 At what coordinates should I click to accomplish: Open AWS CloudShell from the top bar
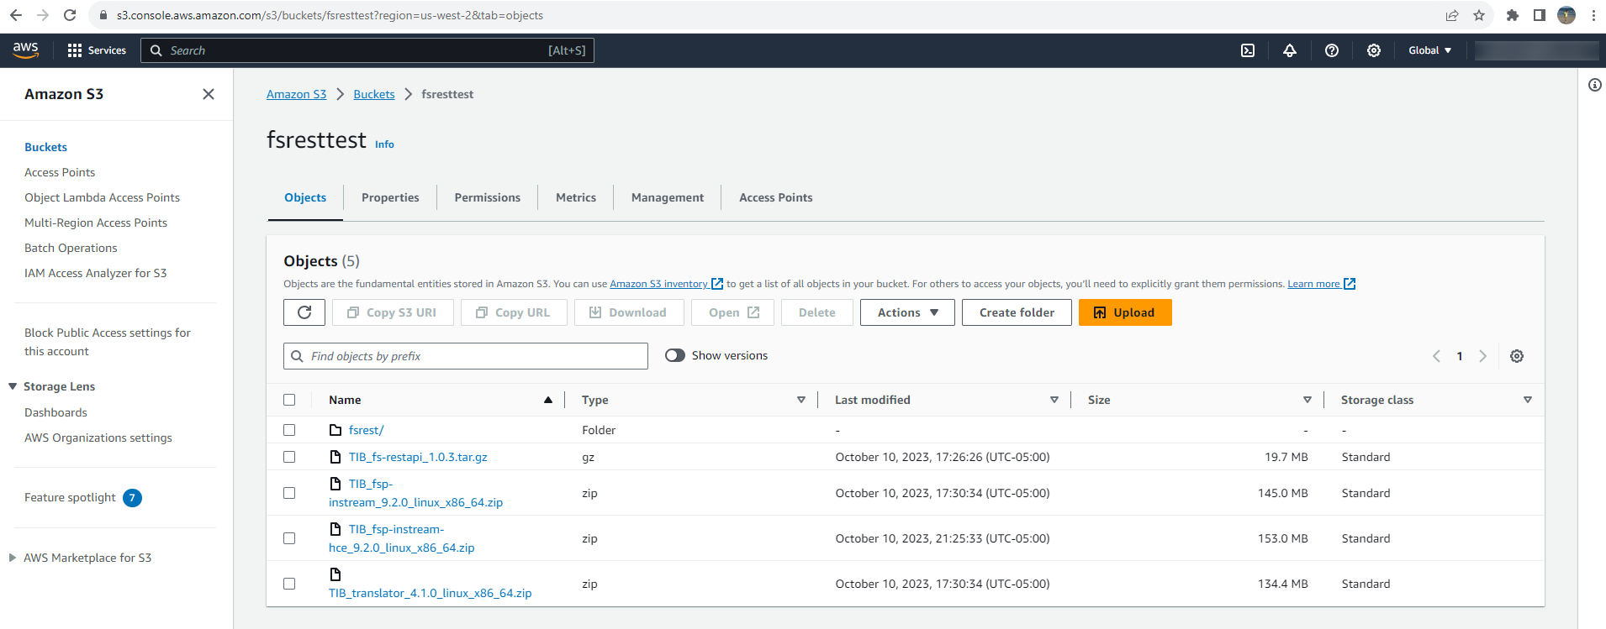click(x=1248, y=50)
